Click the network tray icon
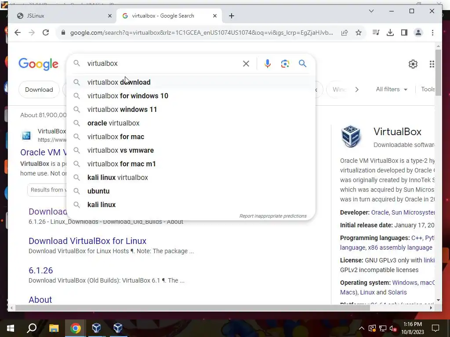Image resolution: width=450 pixels, height=337 pixels. (383, 328)
